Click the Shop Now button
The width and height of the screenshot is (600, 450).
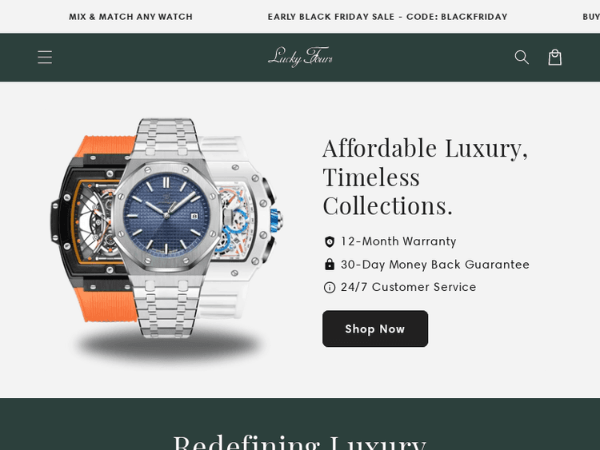[375, 329]
